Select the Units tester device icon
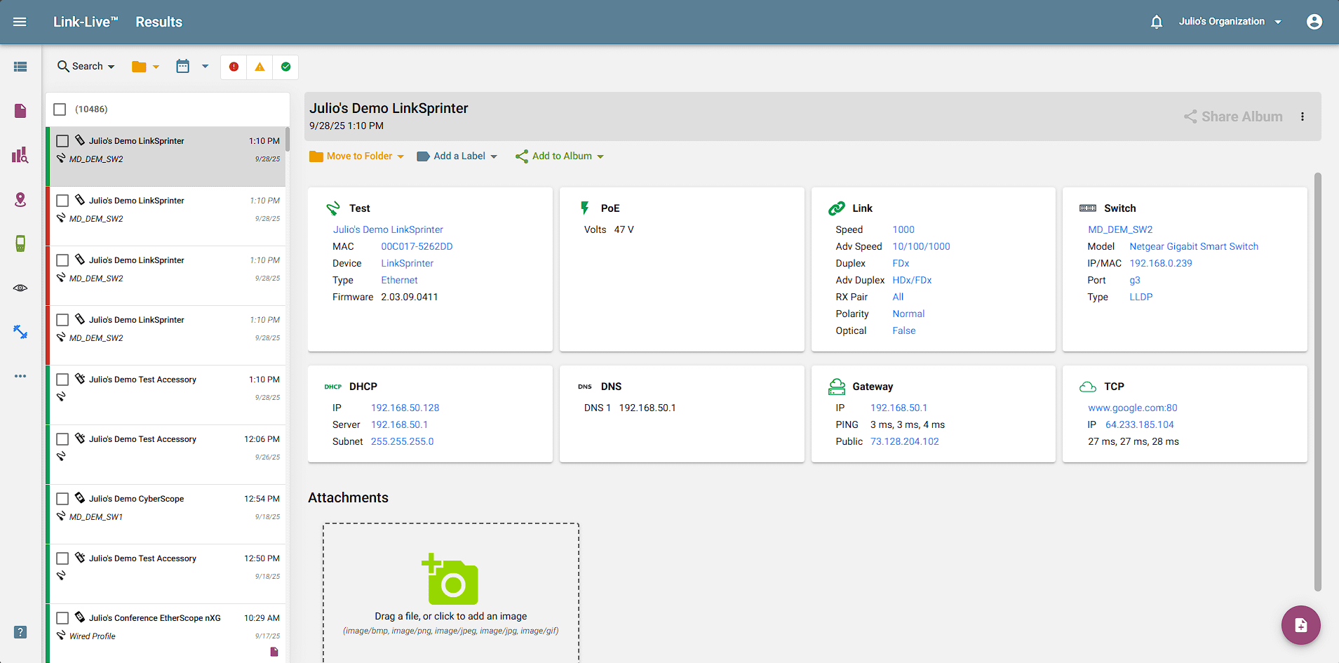 tap(20, 243)
